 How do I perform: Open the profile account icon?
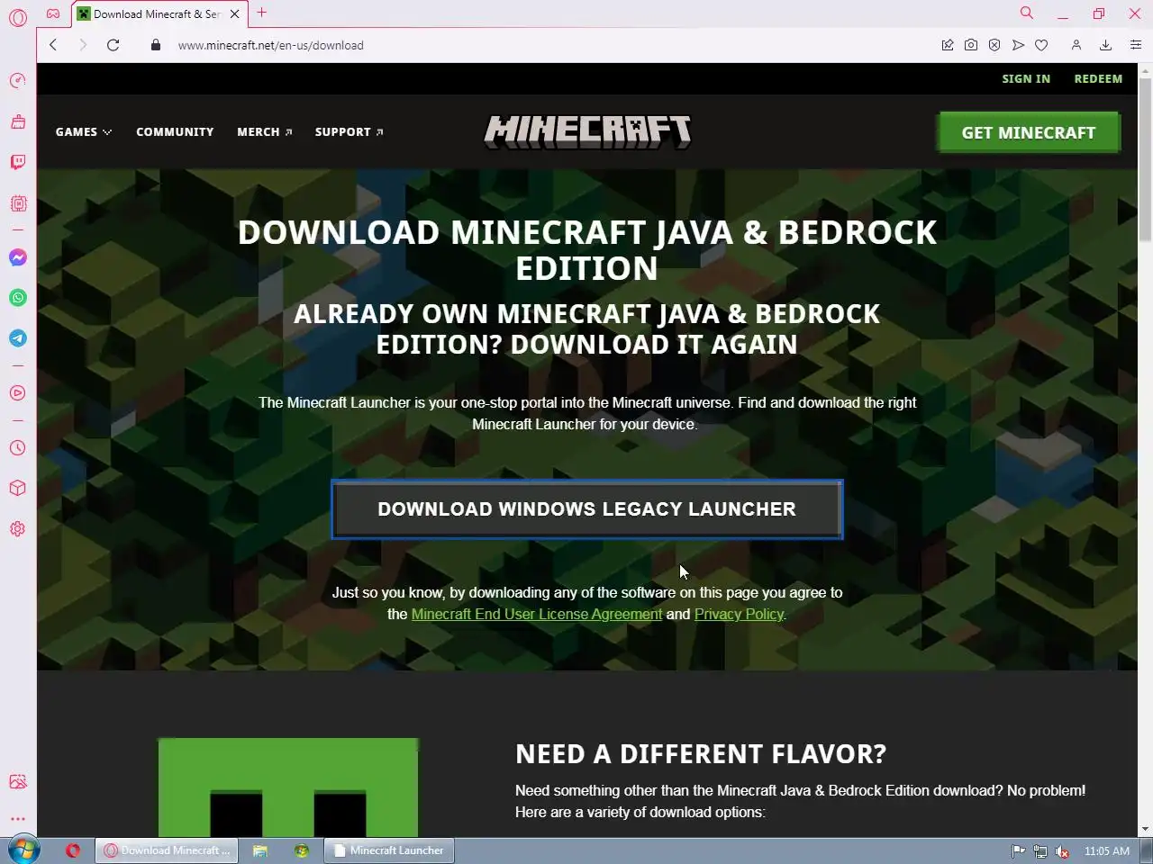pyautogui.click(x=1076, y=45)
